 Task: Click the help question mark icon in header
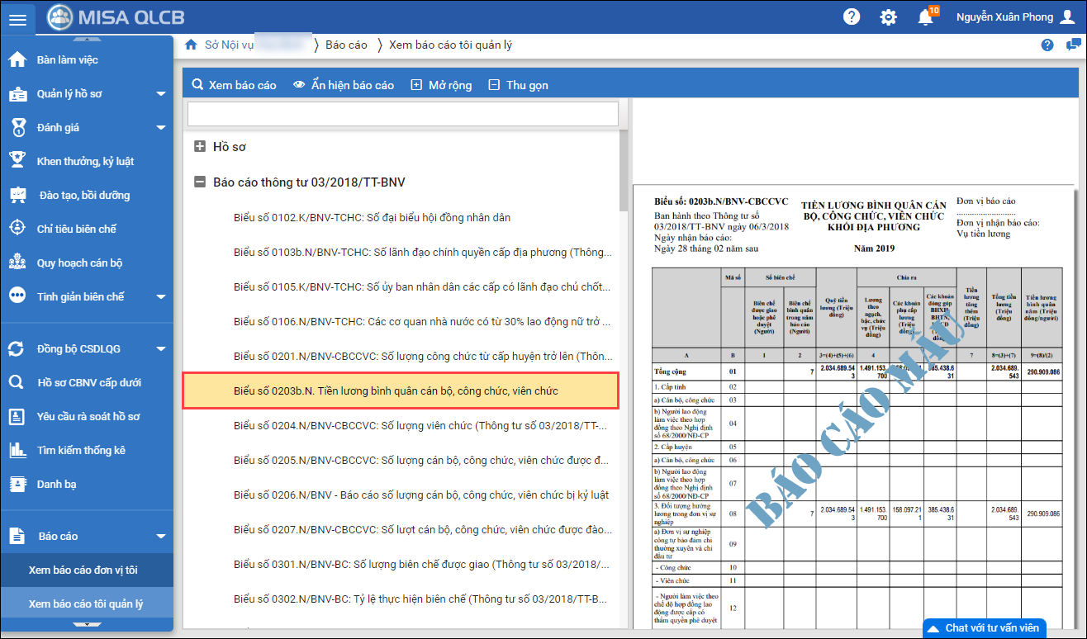[x=851, y=17]
